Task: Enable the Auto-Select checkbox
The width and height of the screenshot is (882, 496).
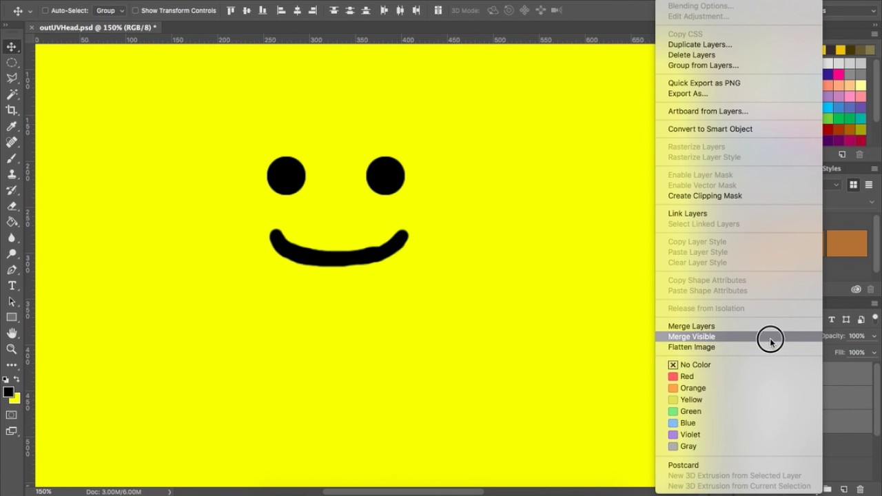Action: click(x=45, y=10)
